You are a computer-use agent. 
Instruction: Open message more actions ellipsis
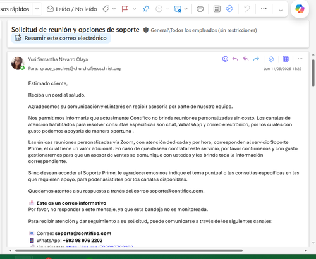click(x=300, y=59)
